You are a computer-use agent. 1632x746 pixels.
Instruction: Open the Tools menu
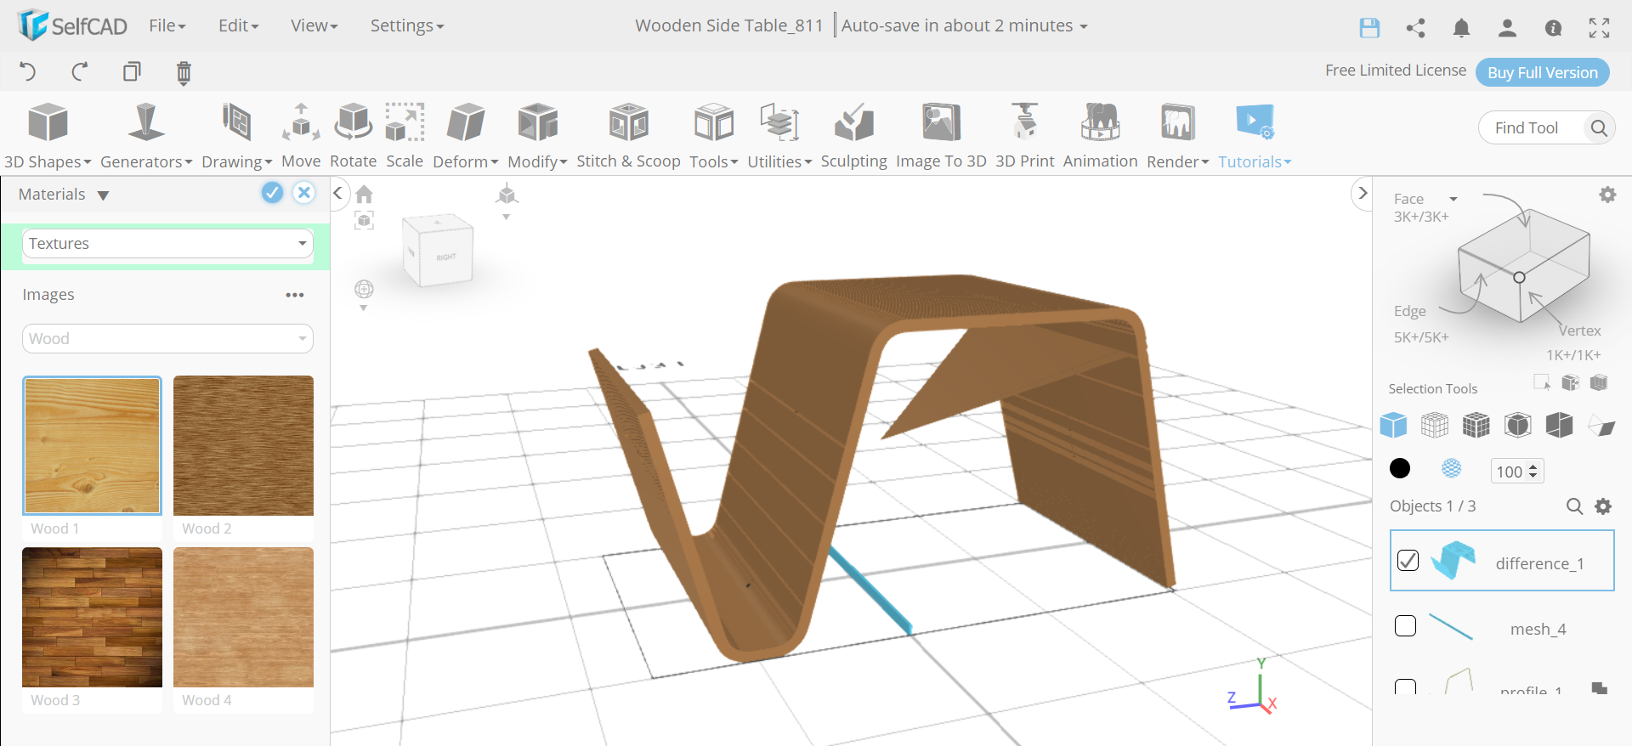coord(714,136)
